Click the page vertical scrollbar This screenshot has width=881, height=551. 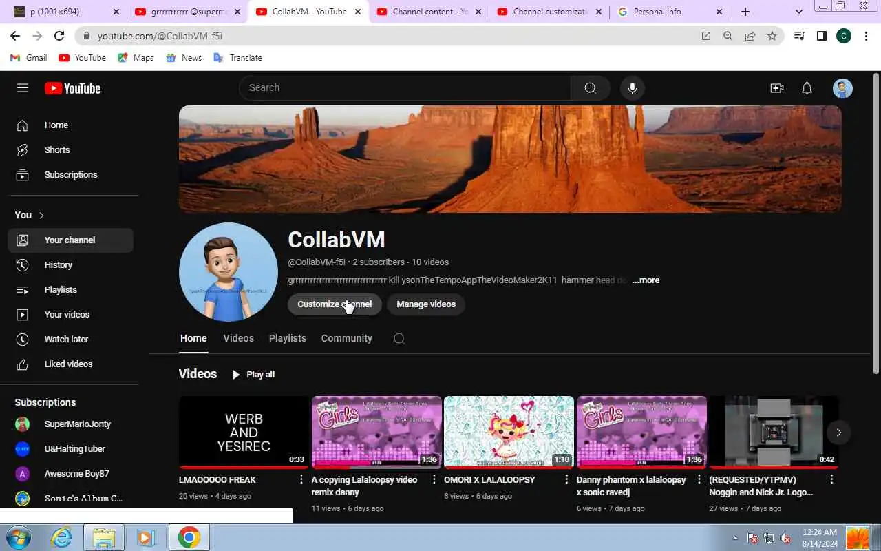(876, 224)
